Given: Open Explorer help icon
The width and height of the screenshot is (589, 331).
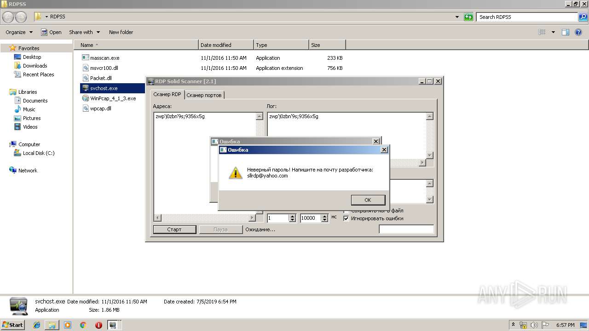Looking at the screenshot, I should (x=579, y=32).
